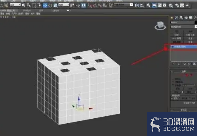Select Polygon sub-object level icon
This screenshot has height=136, width=197.
(x=187, y=75)
